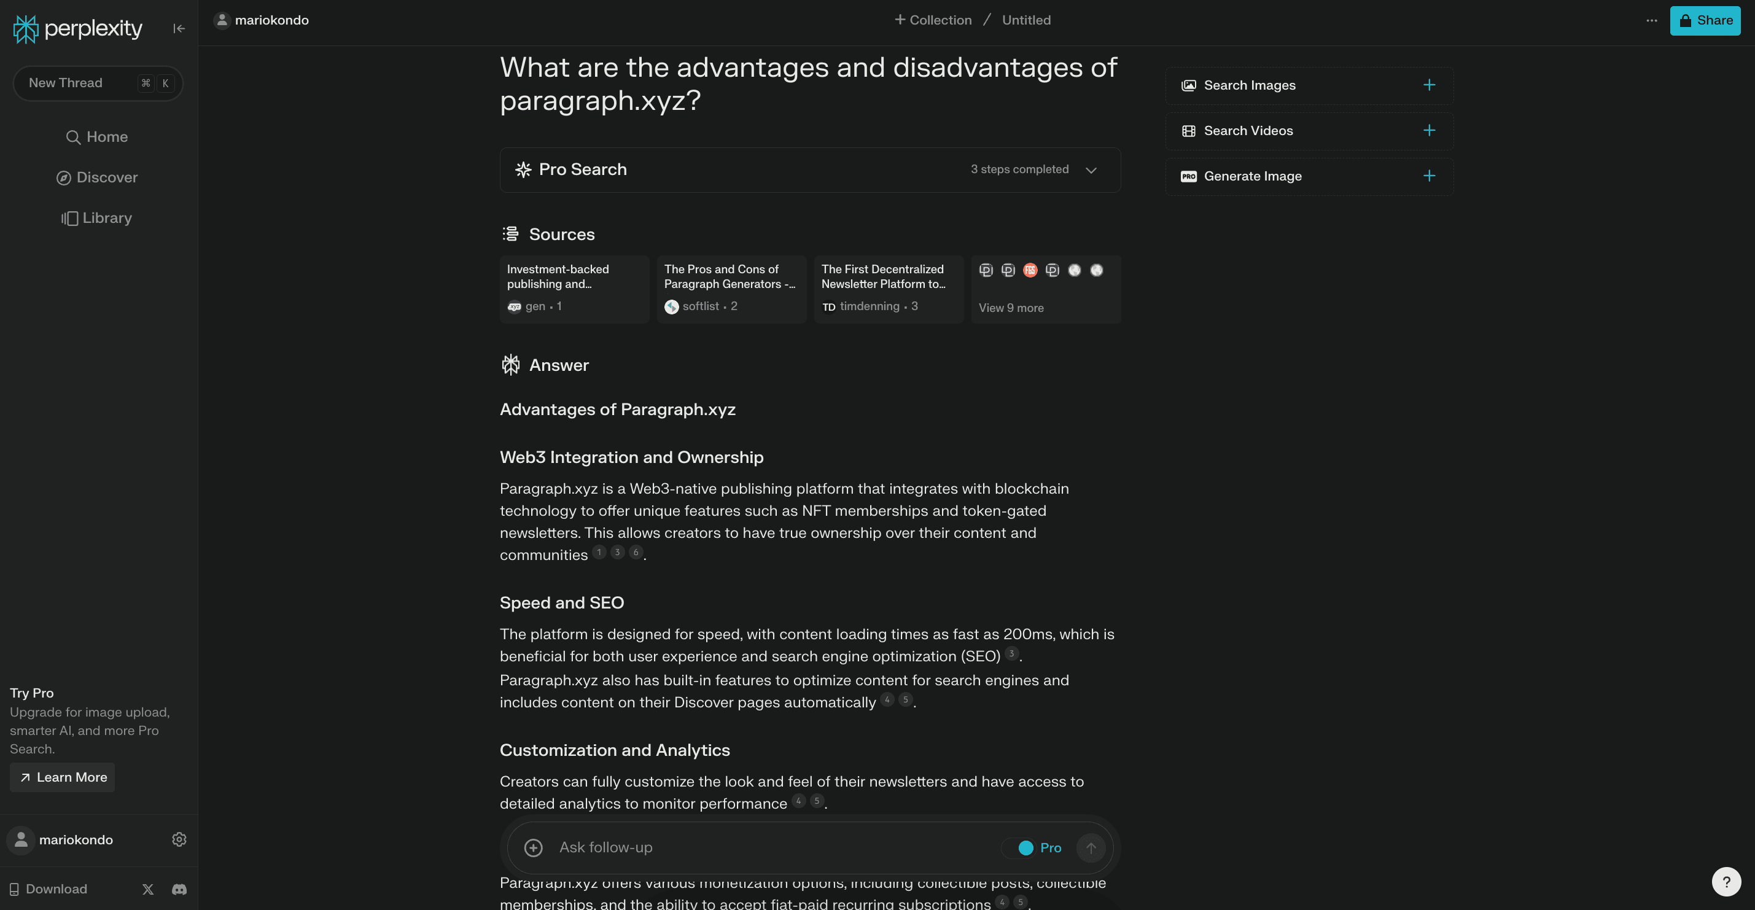The width and height of the screenshot is (1755, 910).
Task: Select Discover in the sidebar
Action: click(97, 177)
